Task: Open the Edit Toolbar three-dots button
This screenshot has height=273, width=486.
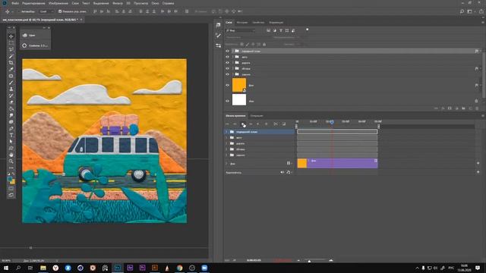Action: tap(11, 168)
